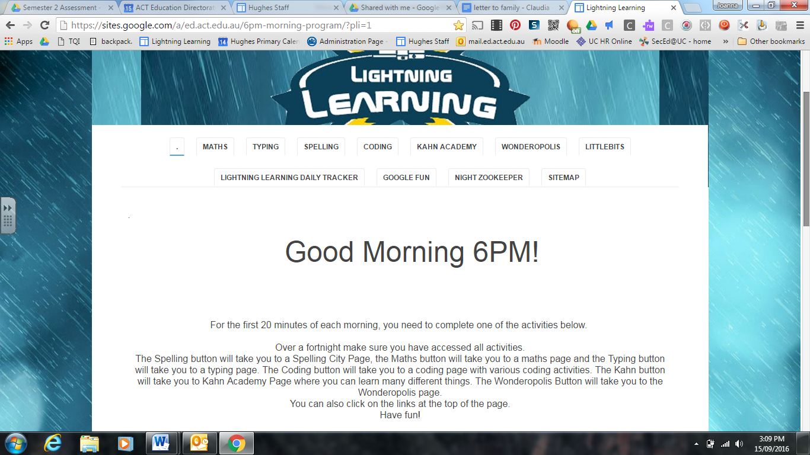The image size is (810, 455).
Task: Open the TQI bookmark
Action: 69,41
